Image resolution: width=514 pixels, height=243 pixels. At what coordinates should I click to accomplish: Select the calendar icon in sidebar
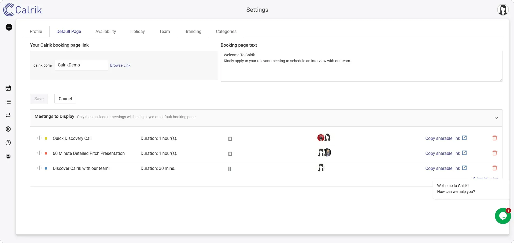pyautogui.click(x=8, y=88)
